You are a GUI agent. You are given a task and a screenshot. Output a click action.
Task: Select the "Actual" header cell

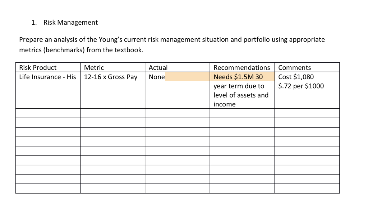[x=158, y=67]
